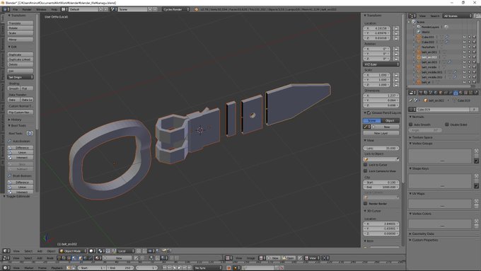481x271 pixels.
Task: Open the Select menu in 3D viewport header
Action: [28, 251]
